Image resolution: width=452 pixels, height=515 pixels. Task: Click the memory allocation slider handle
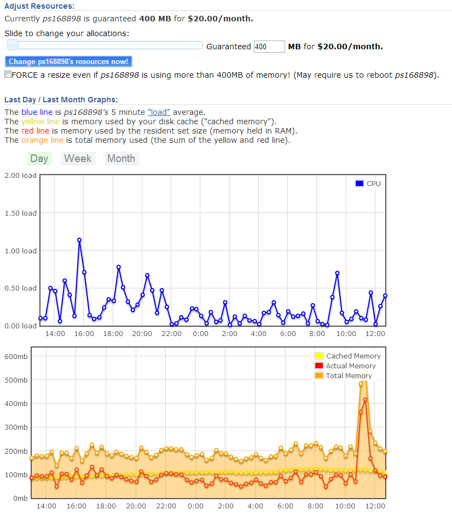[x=13, y=45]
